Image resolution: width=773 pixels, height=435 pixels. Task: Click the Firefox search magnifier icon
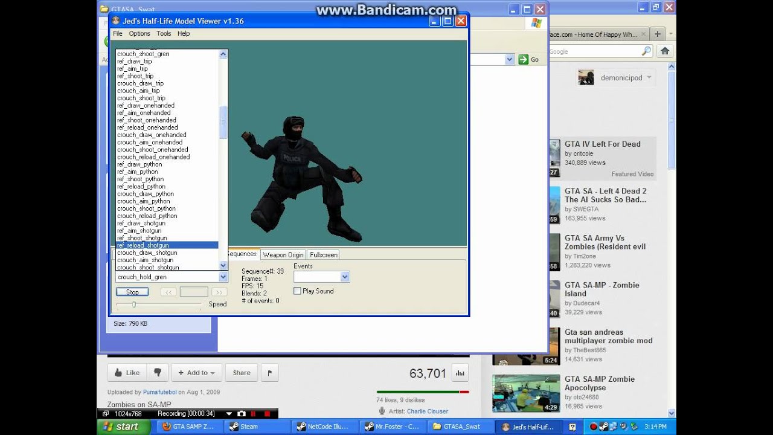pos(646,51)
